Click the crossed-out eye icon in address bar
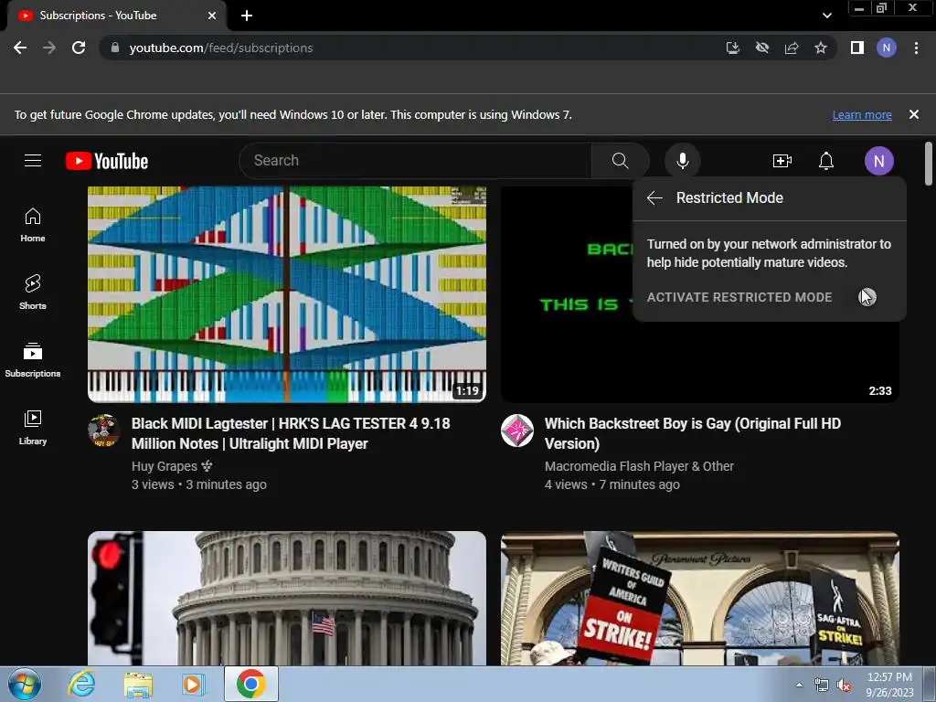 click(x=762, y=48)
